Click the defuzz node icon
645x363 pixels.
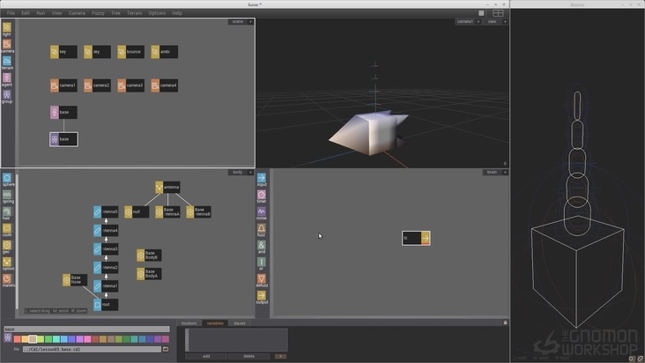262,280
